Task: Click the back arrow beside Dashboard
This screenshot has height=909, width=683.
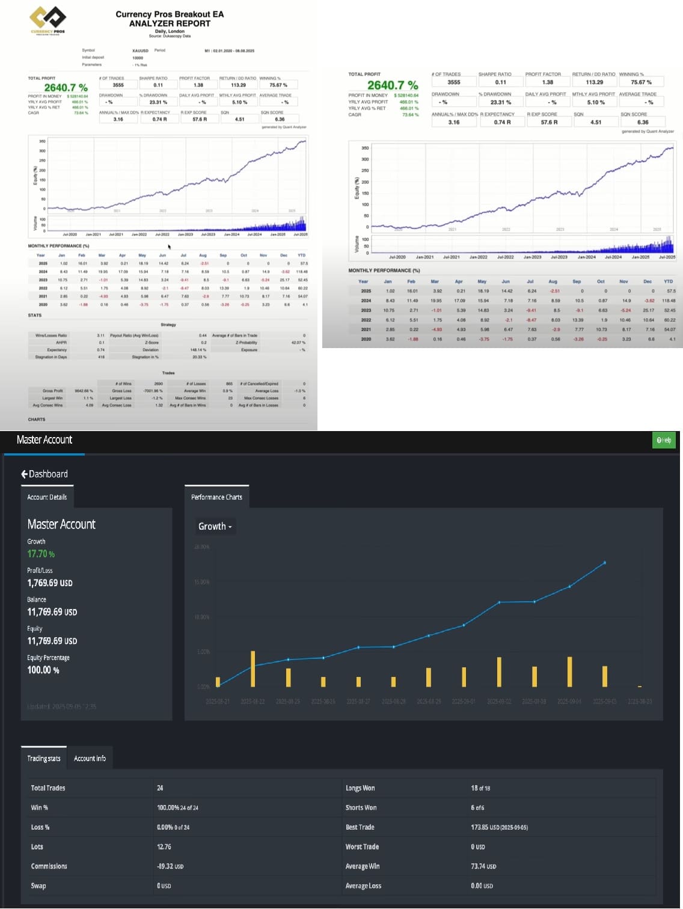Action: coord(24,474)
